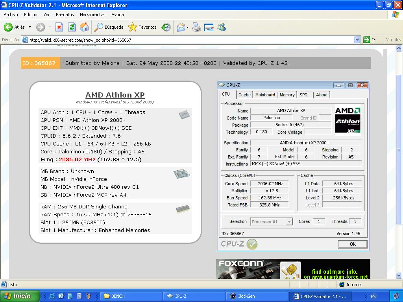This screenshot has width=403, height=302.
Task: Open the Mail envelope icon
Action: pos(181,27)
